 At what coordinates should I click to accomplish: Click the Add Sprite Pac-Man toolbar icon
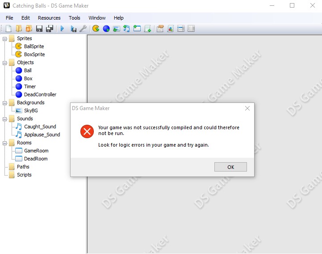click(96, 29)
